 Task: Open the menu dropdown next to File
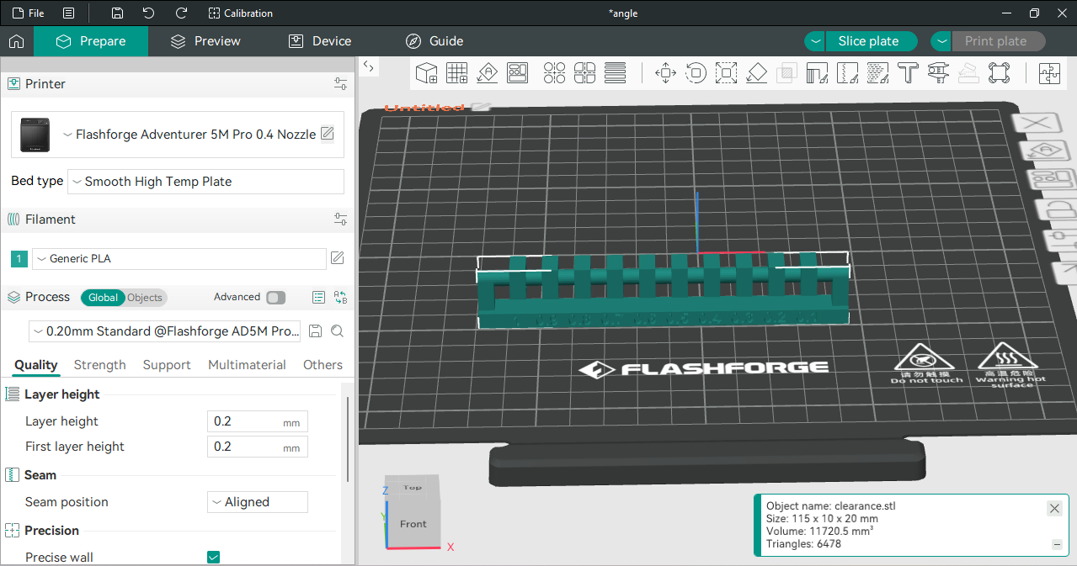[x=69, y=13]
